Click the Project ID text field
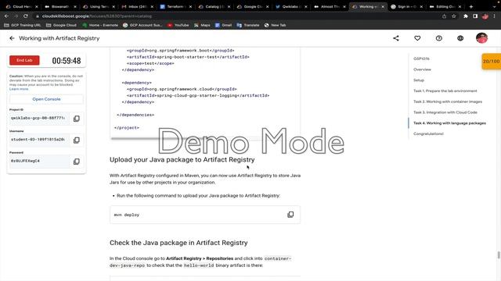The height and width of the screenshot is (281, 501). click(39, 118)
